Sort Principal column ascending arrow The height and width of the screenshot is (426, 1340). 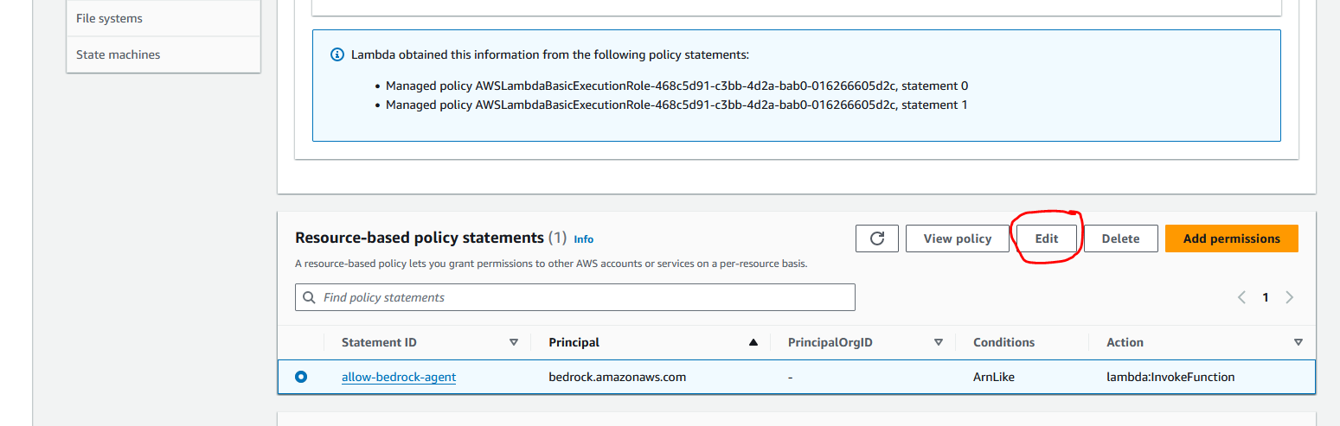[x=753, y=342]
